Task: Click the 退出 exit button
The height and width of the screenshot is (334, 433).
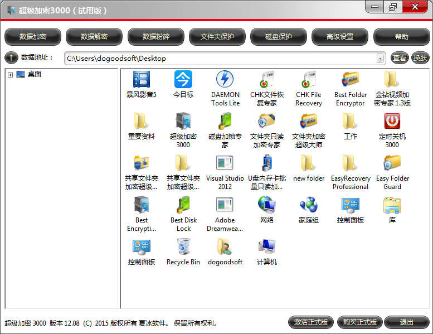Action: pyautogui.click(x=406, y=322)
